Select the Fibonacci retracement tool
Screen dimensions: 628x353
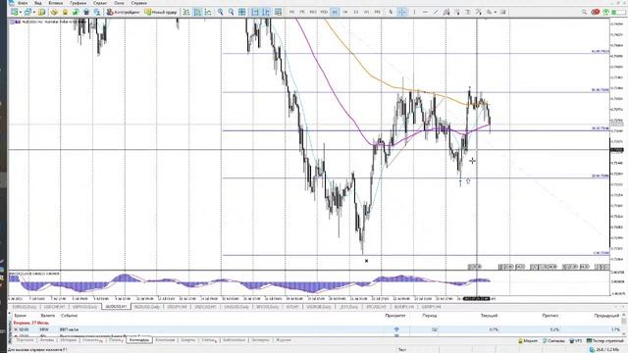tap(457, 12)
